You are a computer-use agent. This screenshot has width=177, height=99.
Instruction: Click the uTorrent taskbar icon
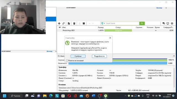pyautogui.click(x=106, y=96)
